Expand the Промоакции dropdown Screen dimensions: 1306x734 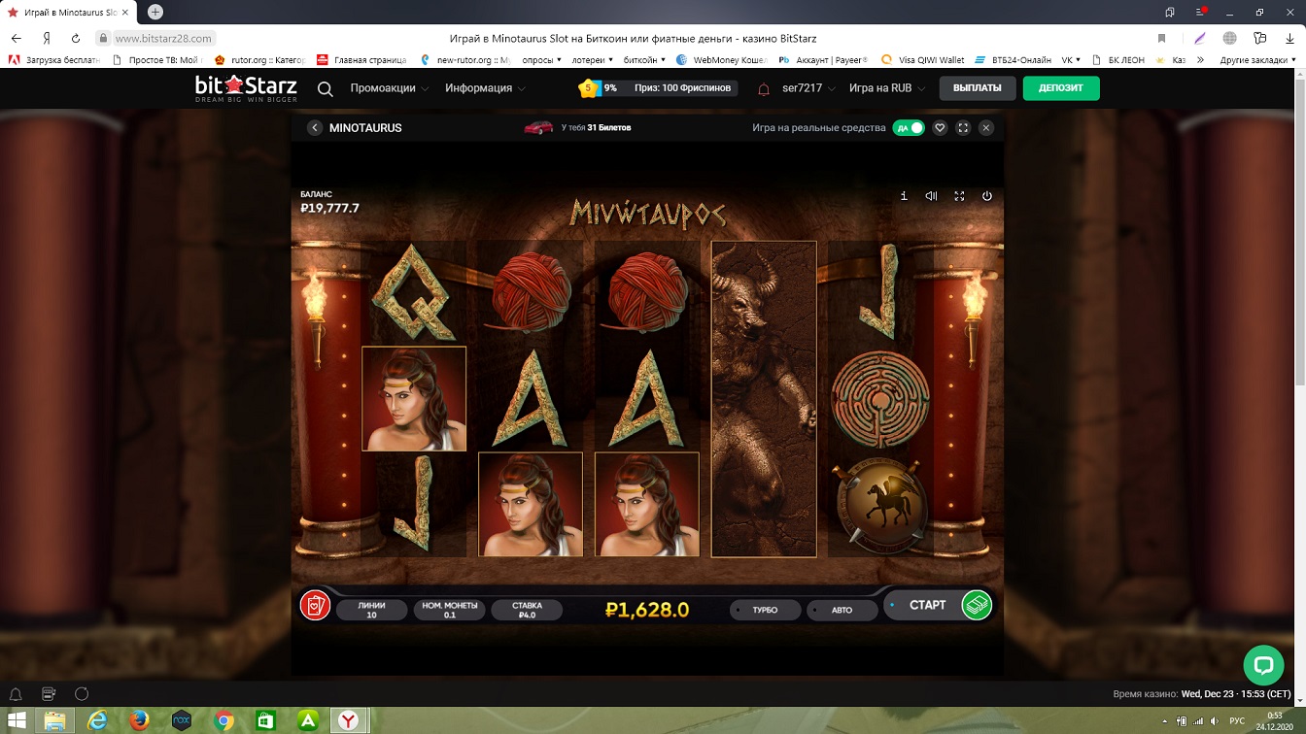(390, 88)
